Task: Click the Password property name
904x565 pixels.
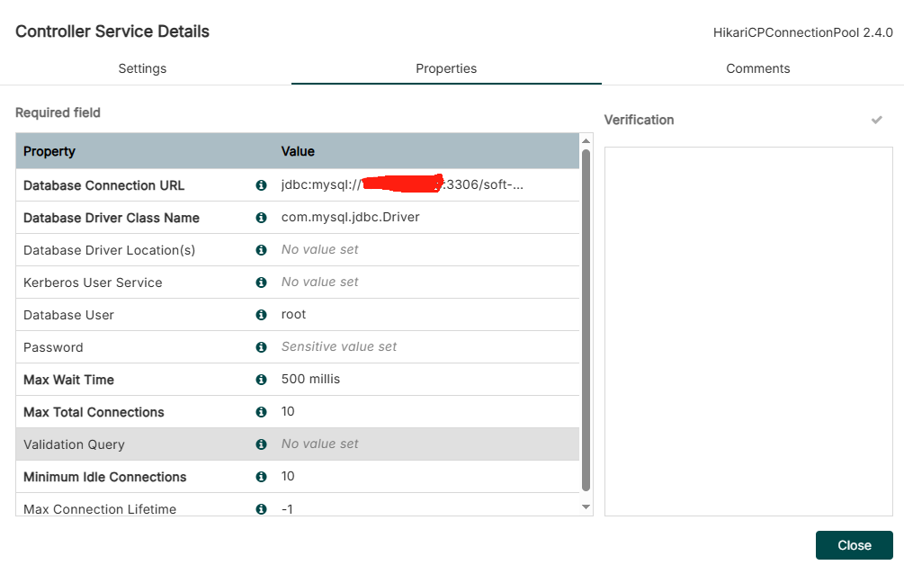Action: 53,347
